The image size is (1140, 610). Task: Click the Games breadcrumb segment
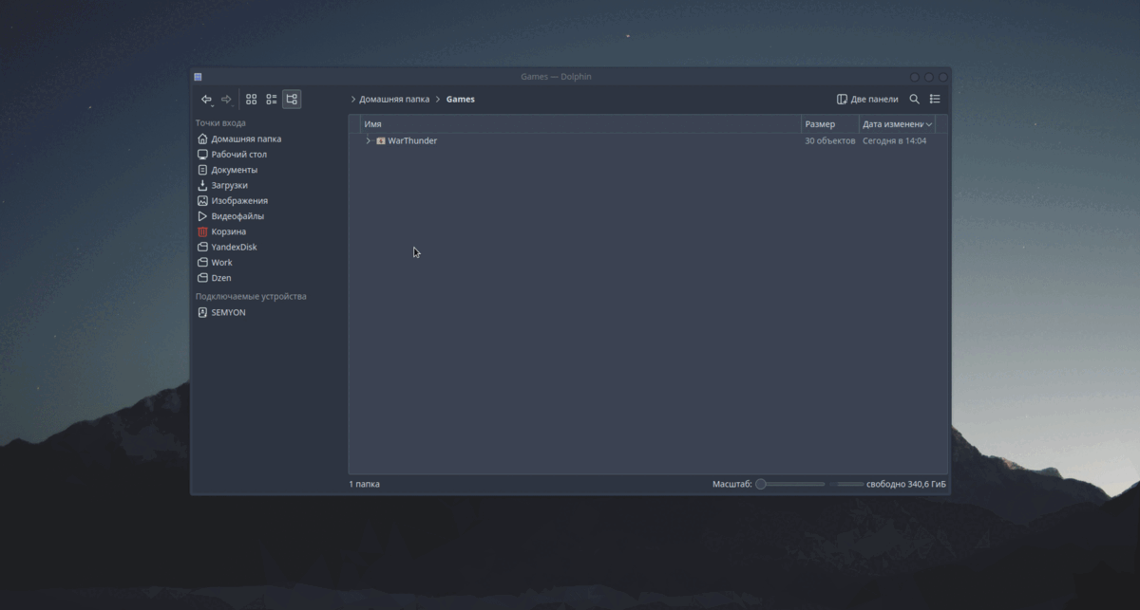(x=461, y=99)
